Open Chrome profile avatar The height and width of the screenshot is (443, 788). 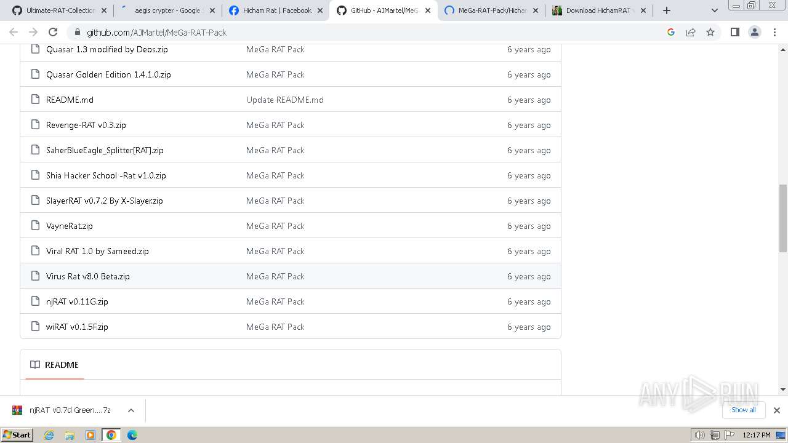tap(755, 32)
